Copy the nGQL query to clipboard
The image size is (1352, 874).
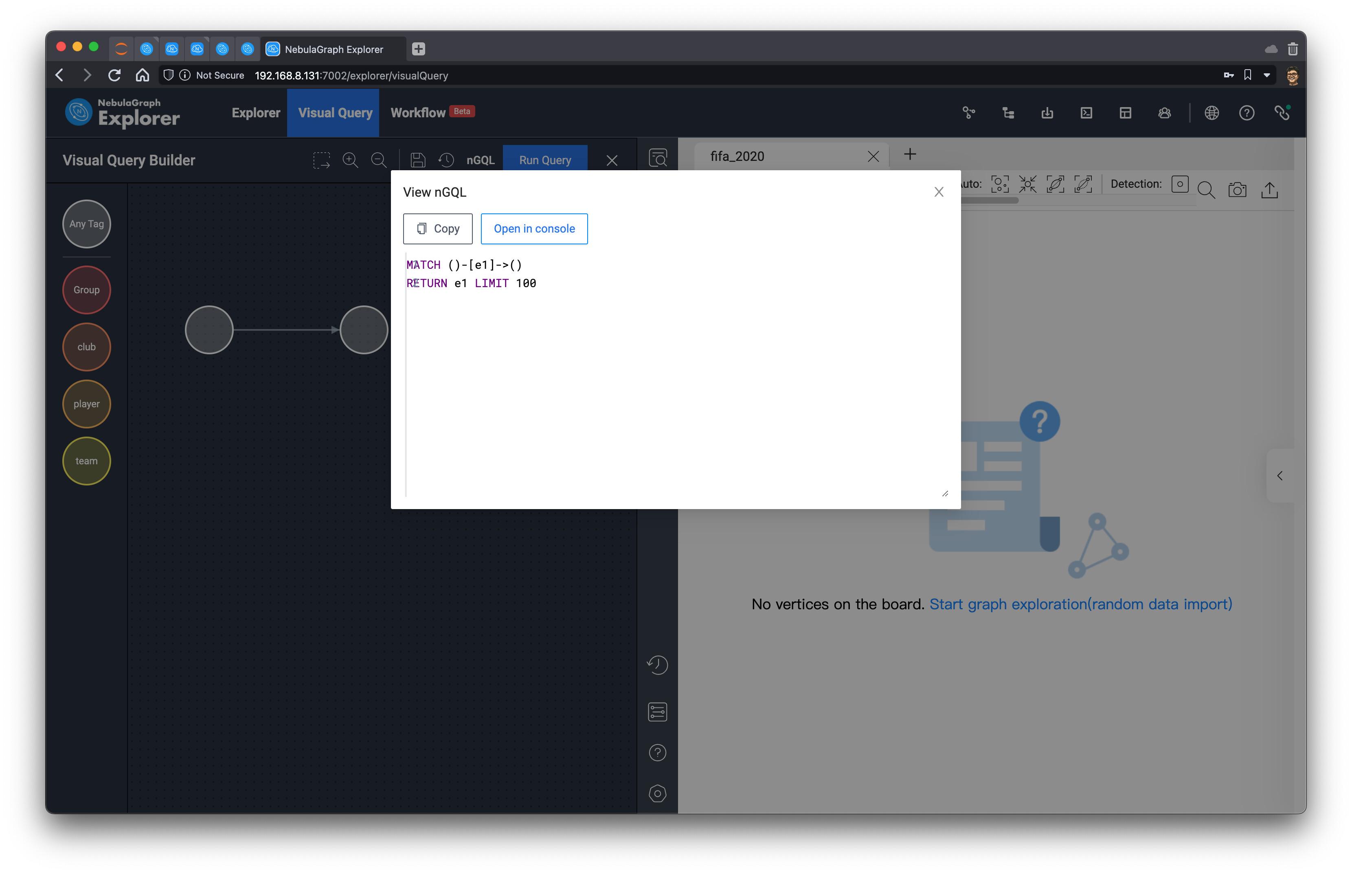[437, 228]
